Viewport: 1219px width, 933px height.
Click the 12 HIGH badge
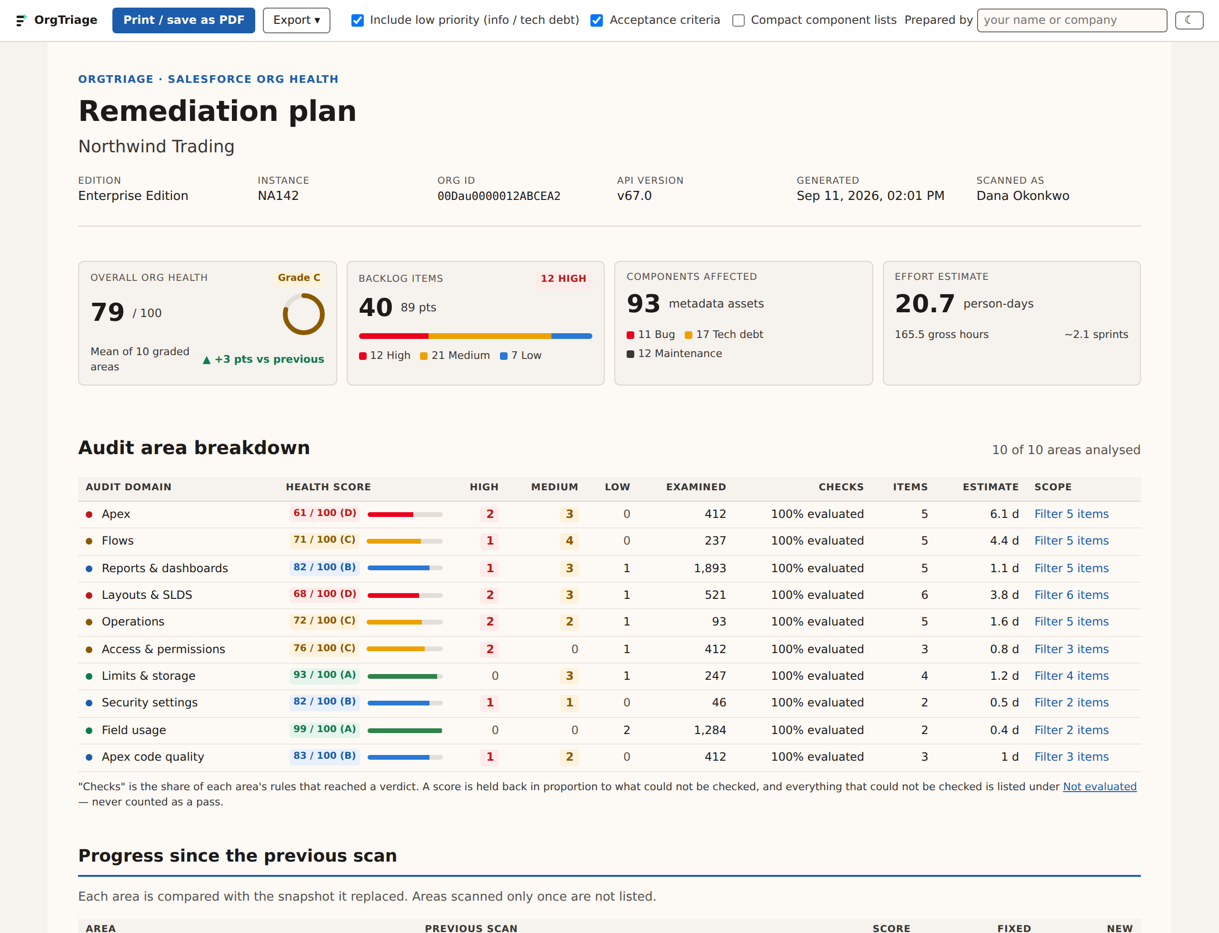click(x=563, y=279)
